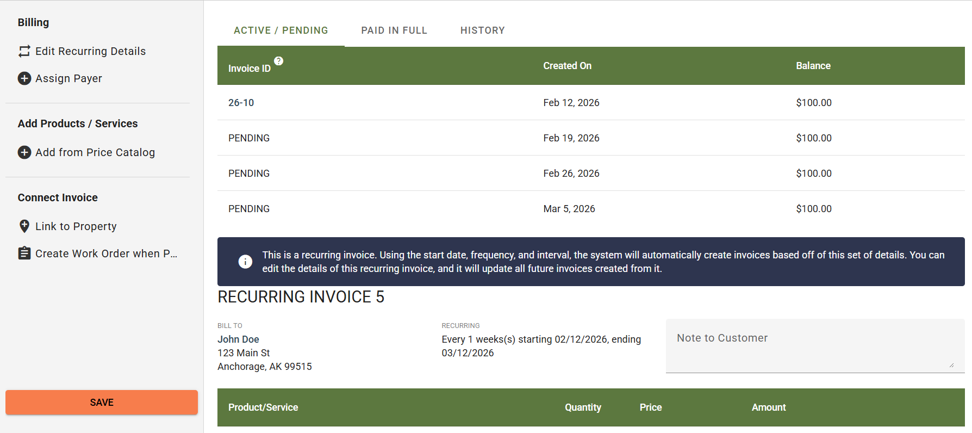Click the Amount column header
Screen dimensions: 972x433
point(769,407)
